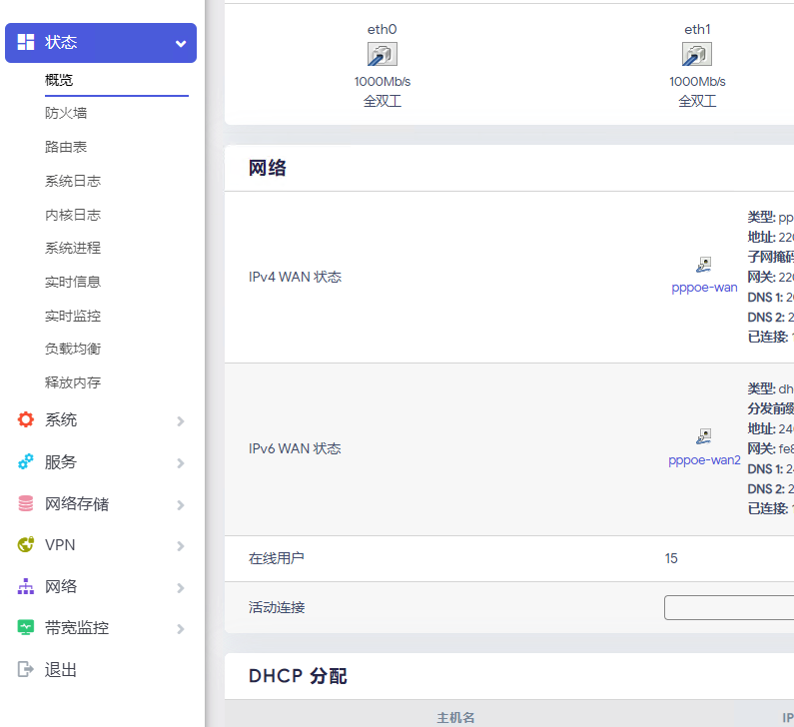The image size is (794, 727).
Task: Expand the 网络存储 menu chevron
Action: 180,505
